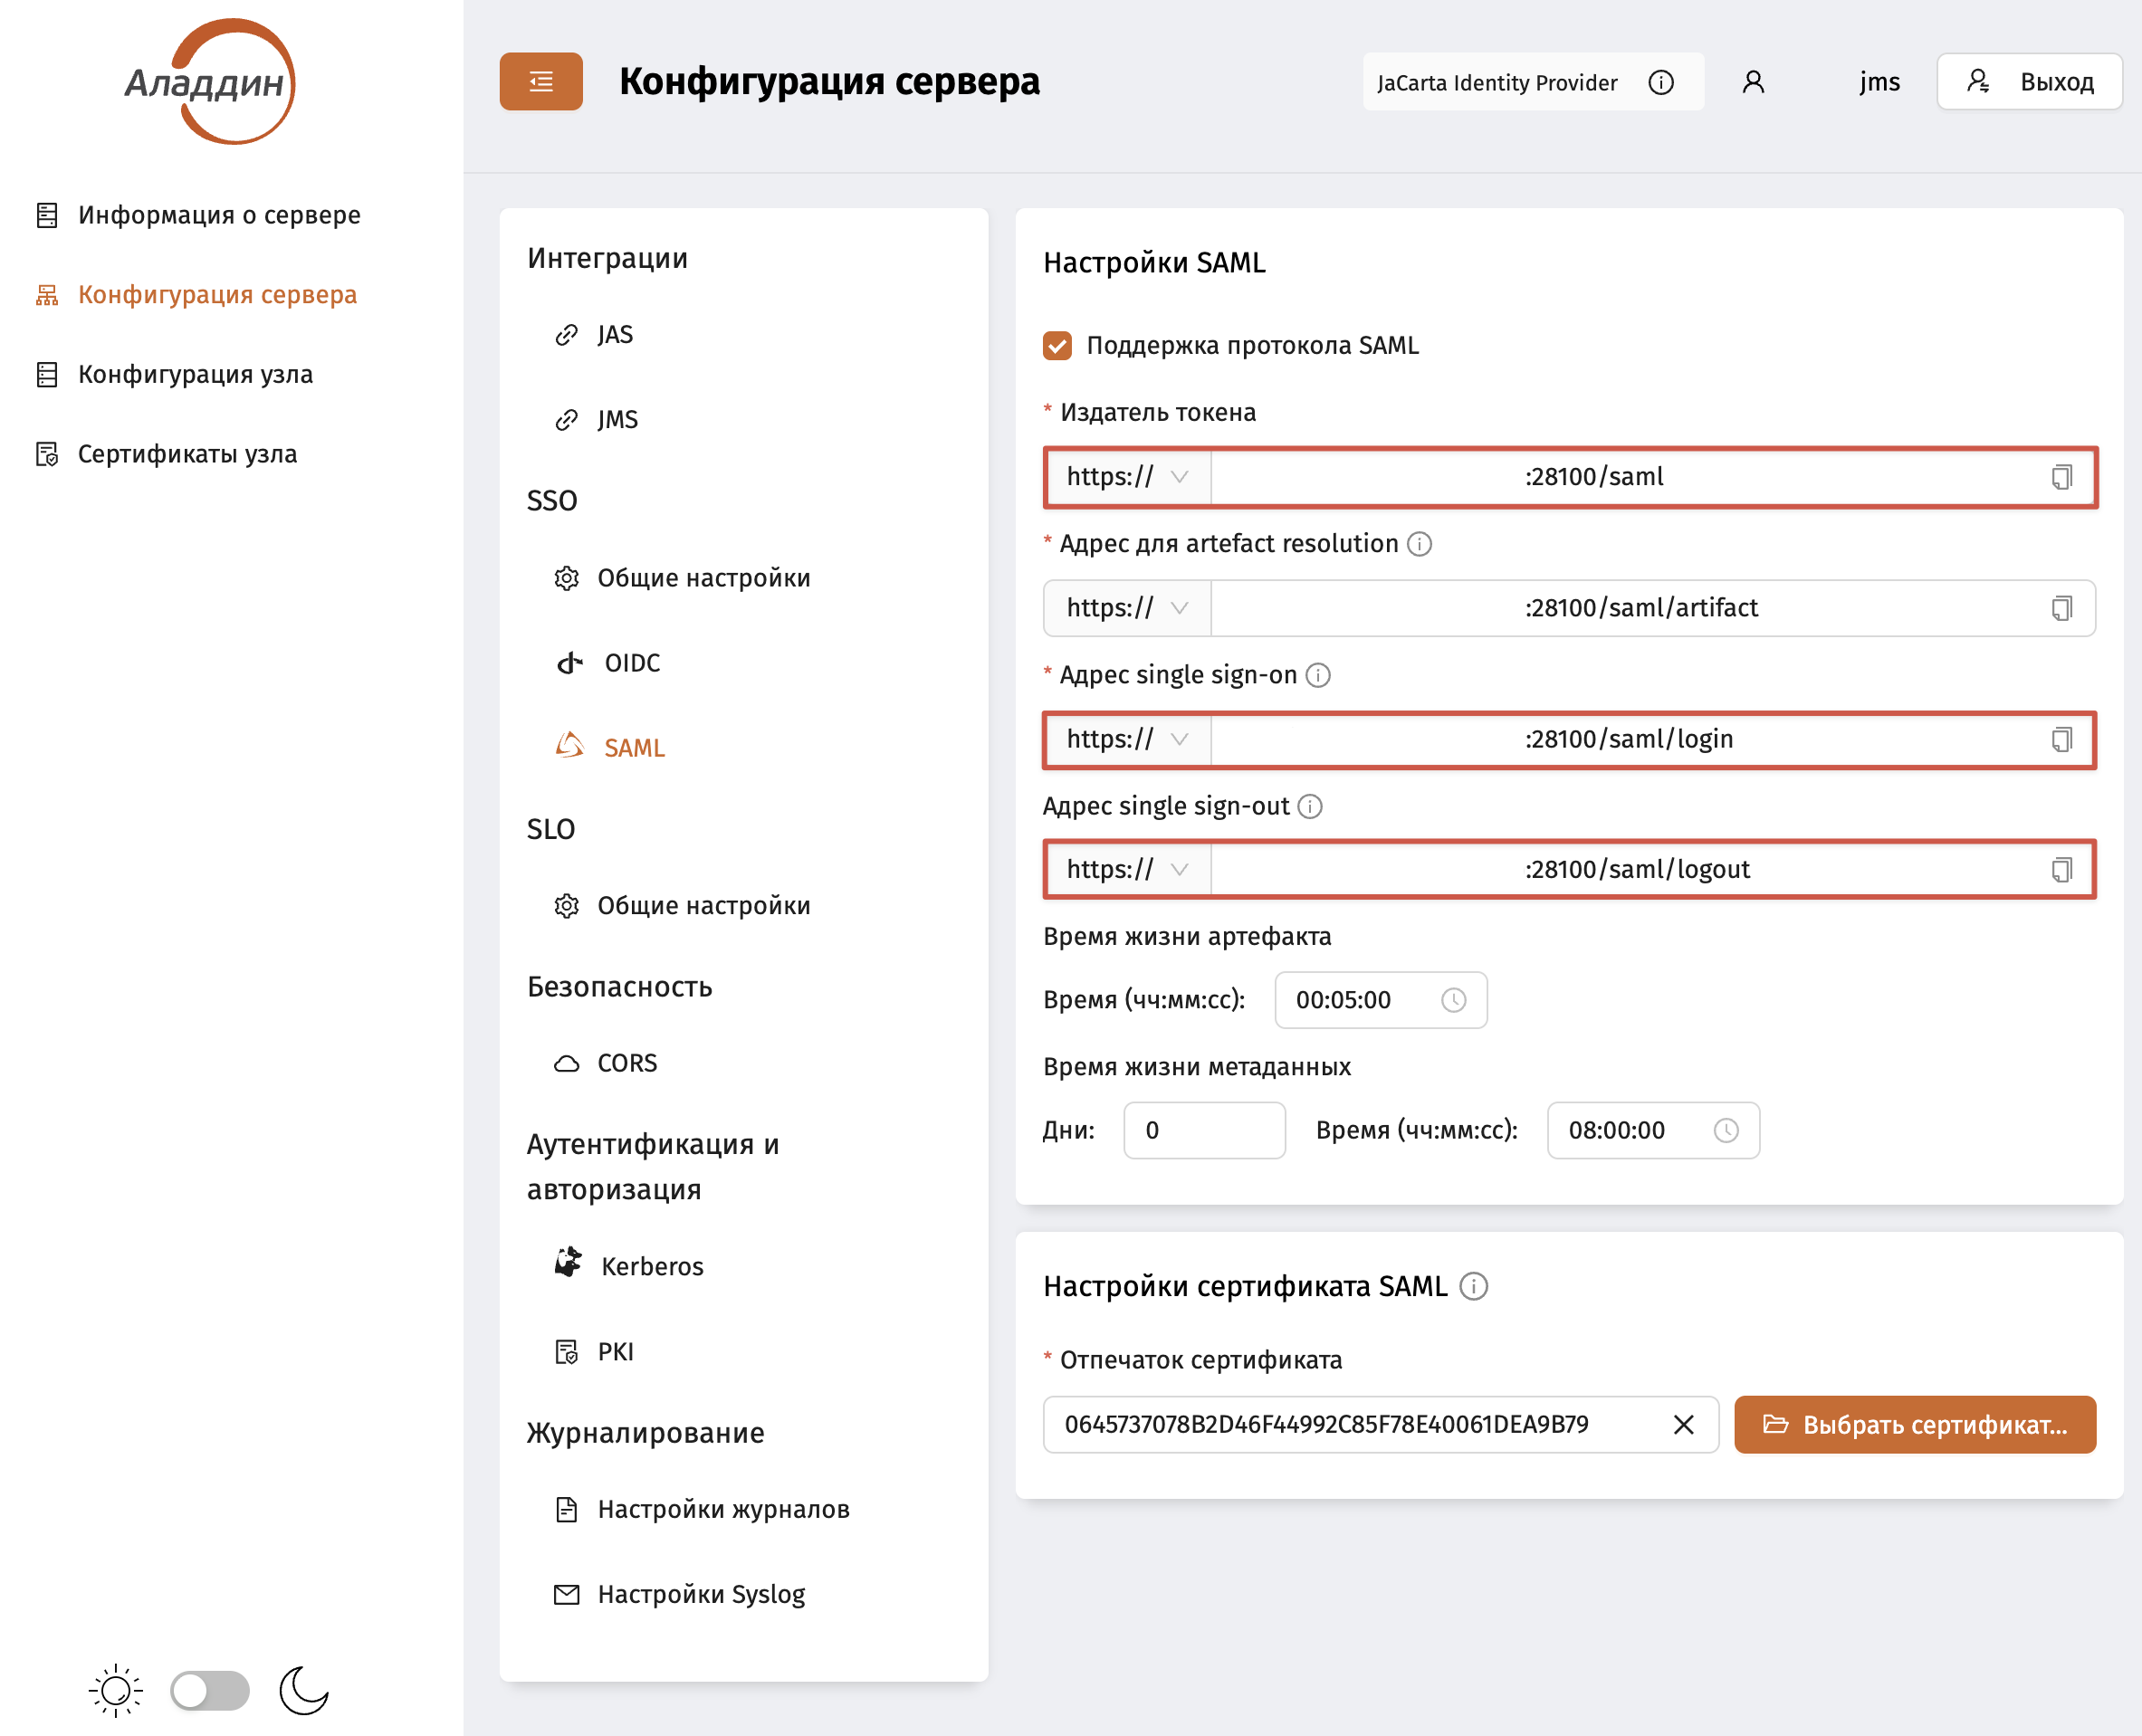2142x1736 pixels.
Task: Click the Интеграции section heading
Action: pyautogui.click(x=607, y=258)
